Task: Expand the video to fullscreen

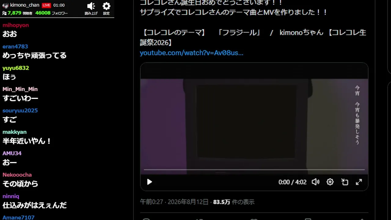Action: tap(359, 182)
